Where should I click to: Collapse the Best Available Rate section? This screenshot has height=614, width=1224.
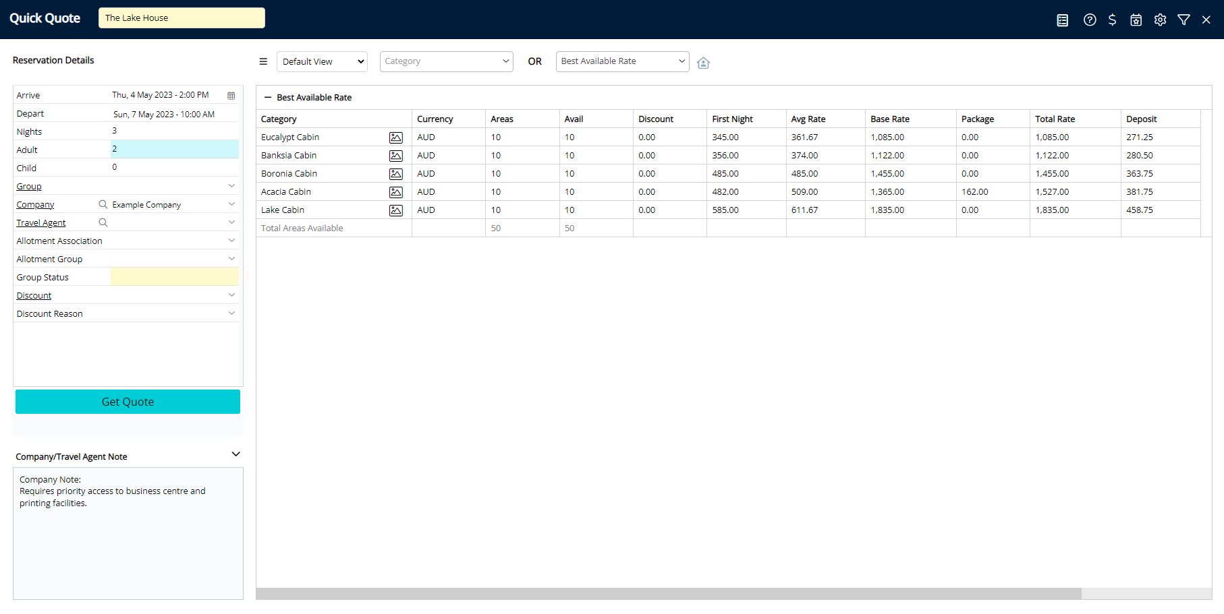tap(268, 98)
